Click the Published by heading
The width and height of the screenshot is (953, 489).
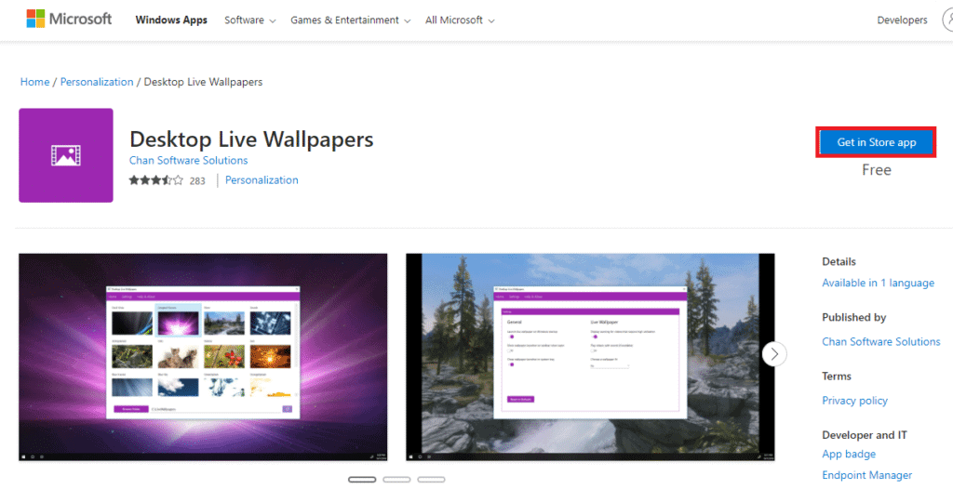854,317
